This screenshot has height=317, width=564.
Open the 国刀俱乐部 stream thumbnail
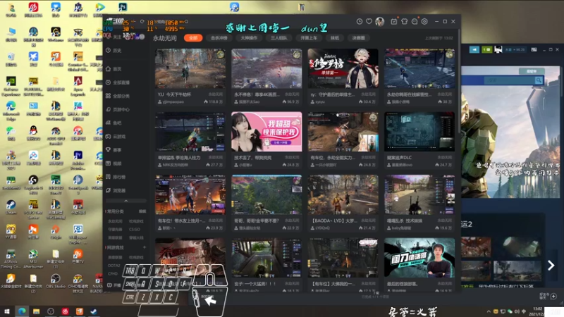419,258
